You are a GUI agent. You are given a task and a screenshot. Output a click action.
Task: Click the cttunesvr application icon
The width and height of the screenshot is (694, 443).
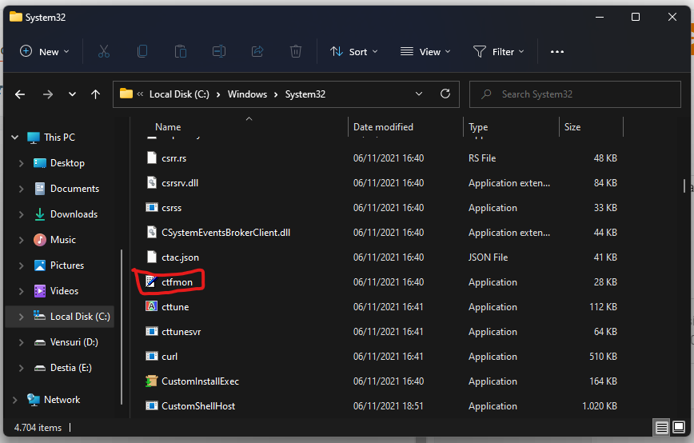151,331
